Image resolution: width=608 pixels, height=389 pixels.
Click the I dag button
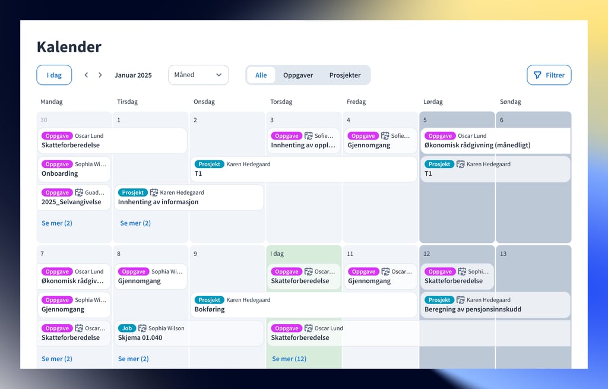click(54, 75)
